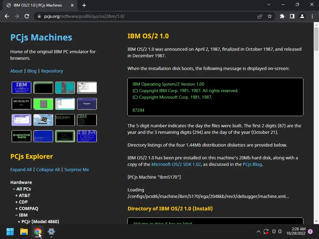The height and width of the screenshot is (239, 319).
Task: Open the teal thumbnail with gray stripe
Action: point(65,87)
